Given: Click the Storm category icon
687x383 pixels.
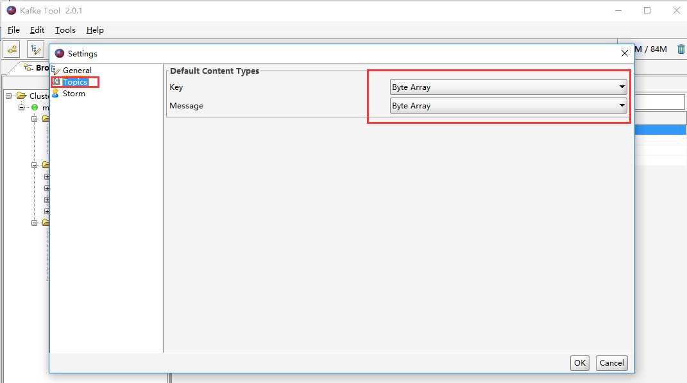Looking at the screenshot, I should click(55, 93).
